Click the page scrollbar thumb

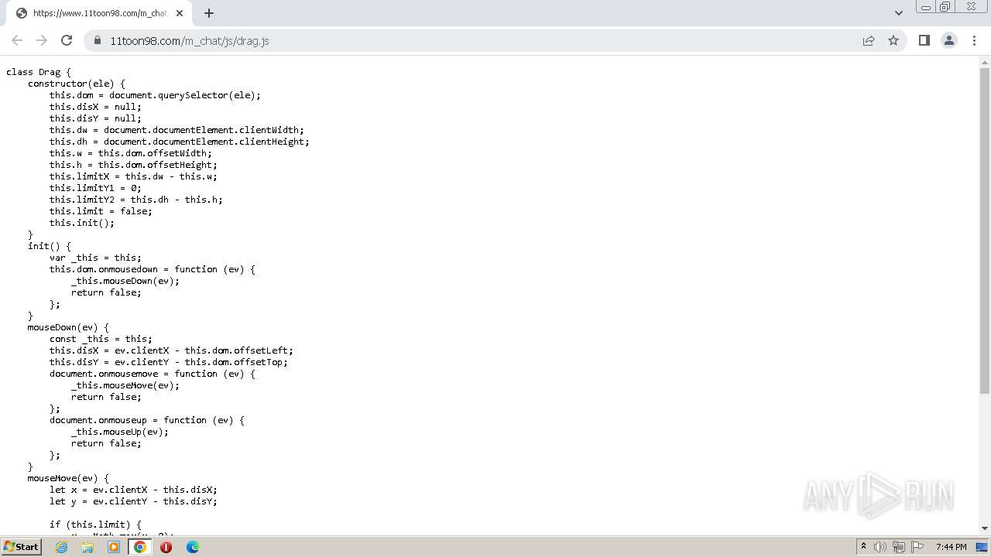point(985,232)
